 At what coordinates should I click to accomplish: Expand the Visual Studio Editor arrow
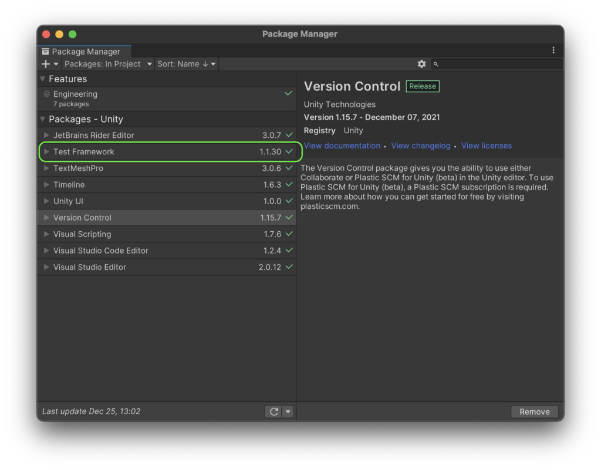coord(46,267)
